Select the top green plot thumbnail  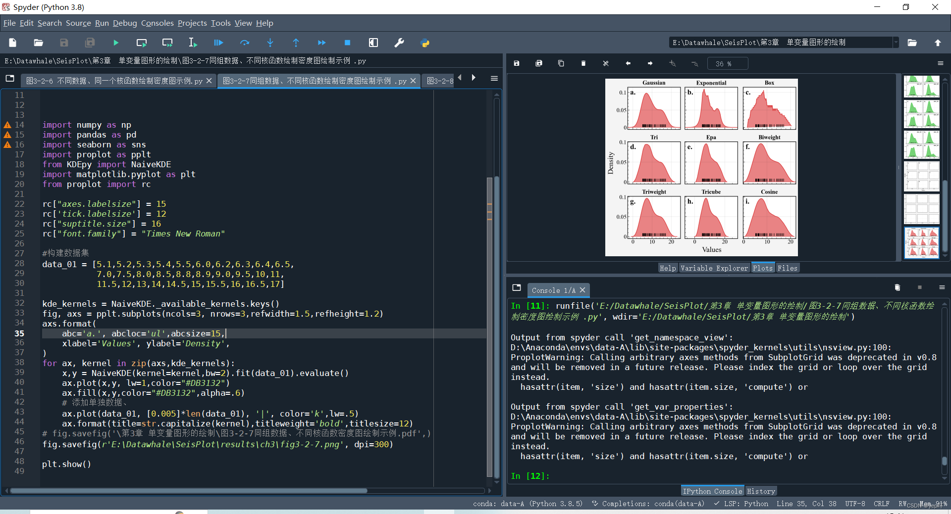(921, 87)
